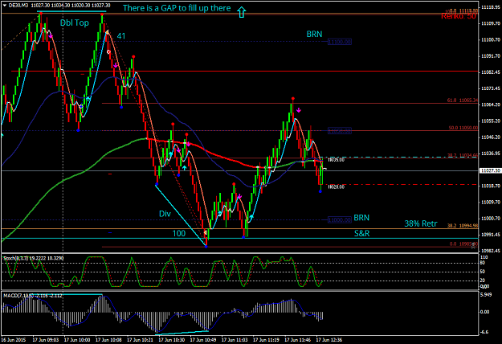Click the 11055.20 price scale value

490,121
